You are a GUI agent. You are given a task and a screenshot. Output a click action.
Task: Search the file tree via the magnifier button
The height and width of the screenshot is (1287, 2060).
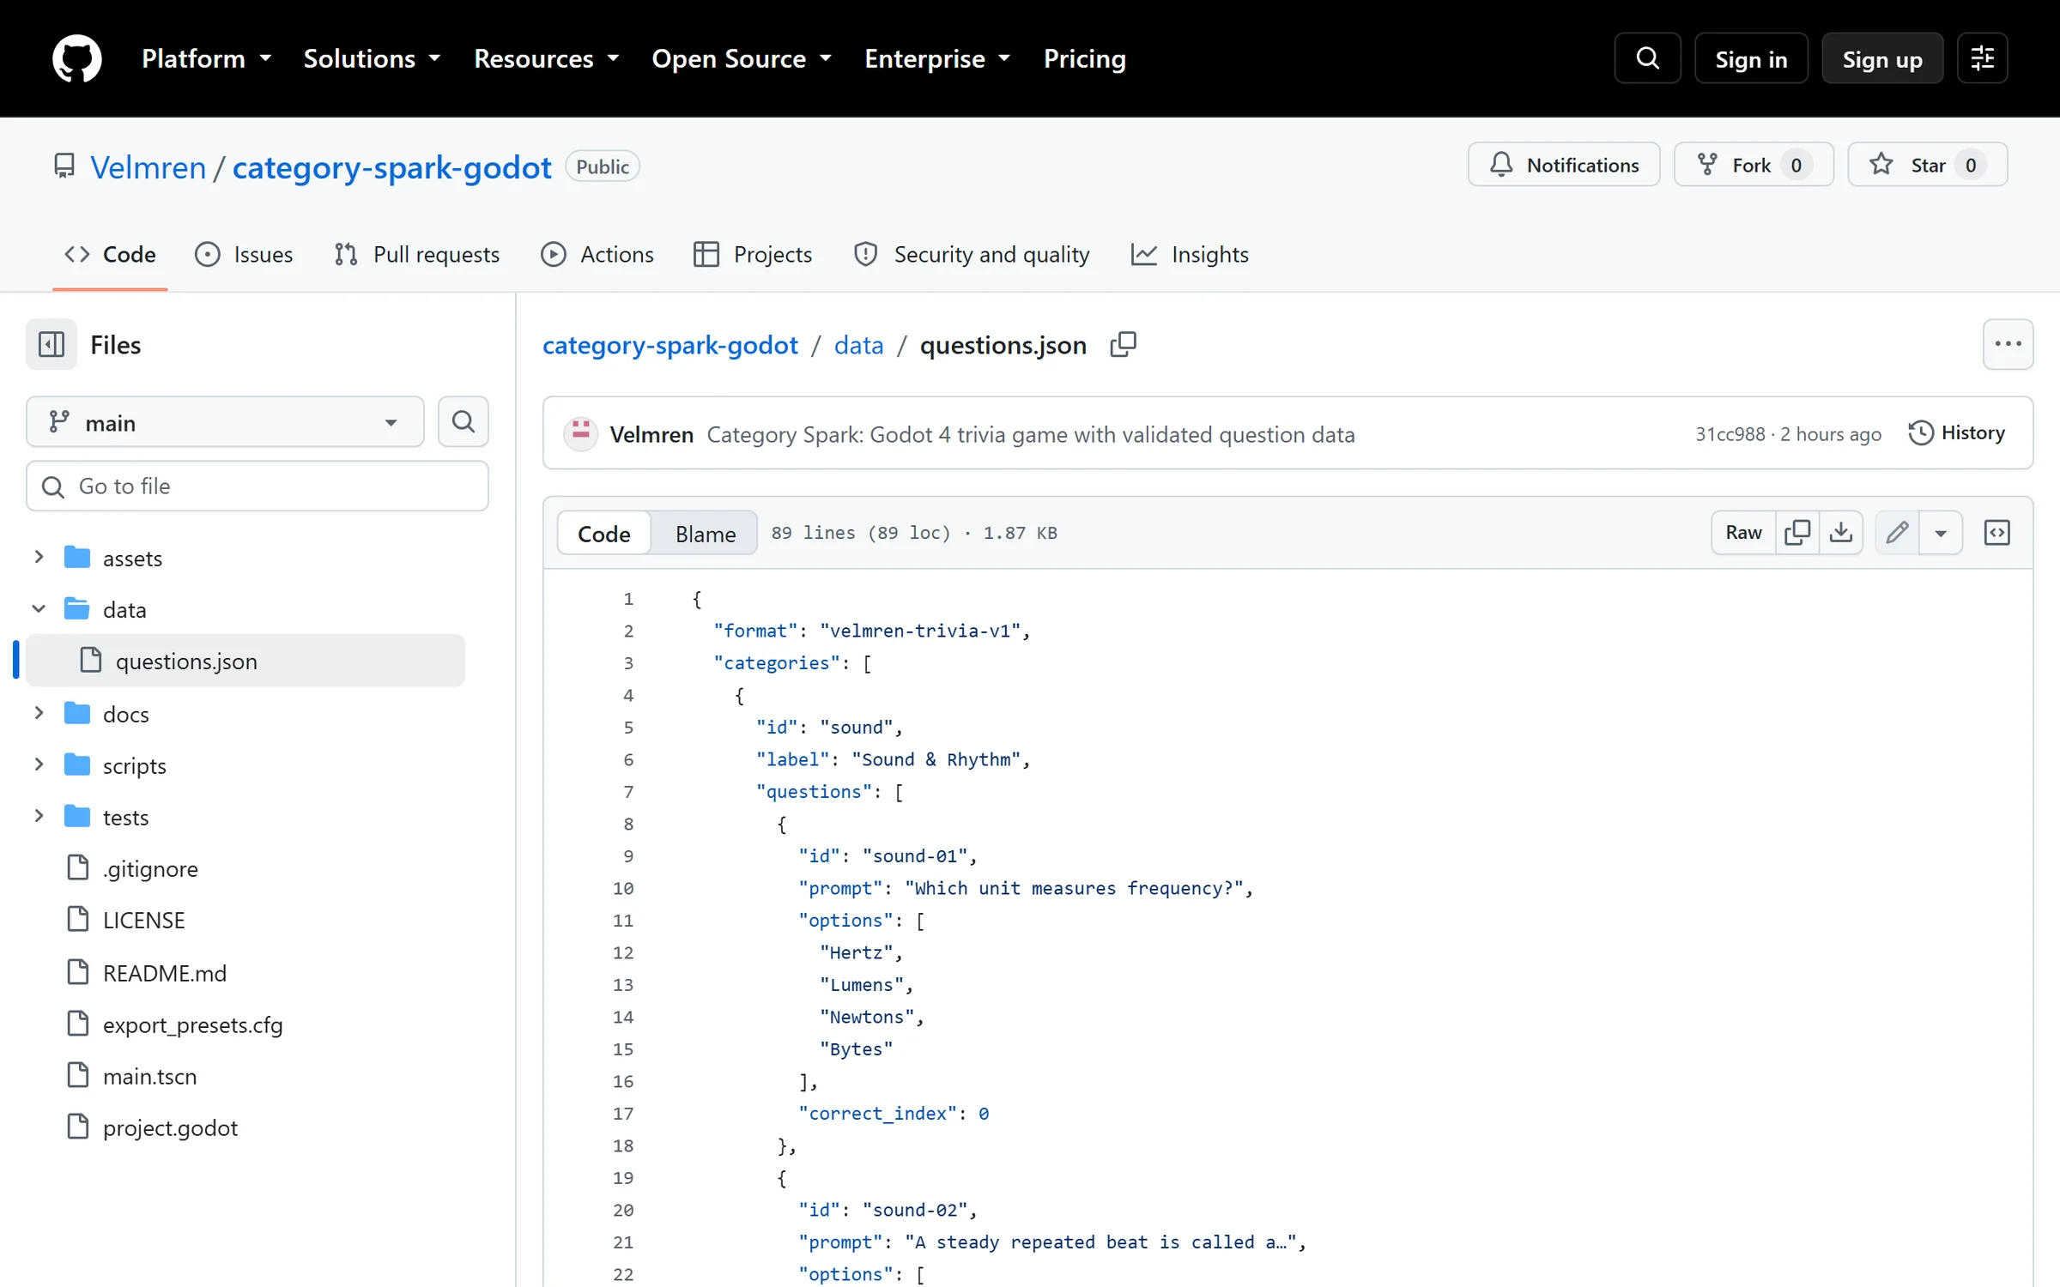tap(463, 421)
